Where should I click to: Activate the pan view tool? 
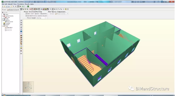57,9
